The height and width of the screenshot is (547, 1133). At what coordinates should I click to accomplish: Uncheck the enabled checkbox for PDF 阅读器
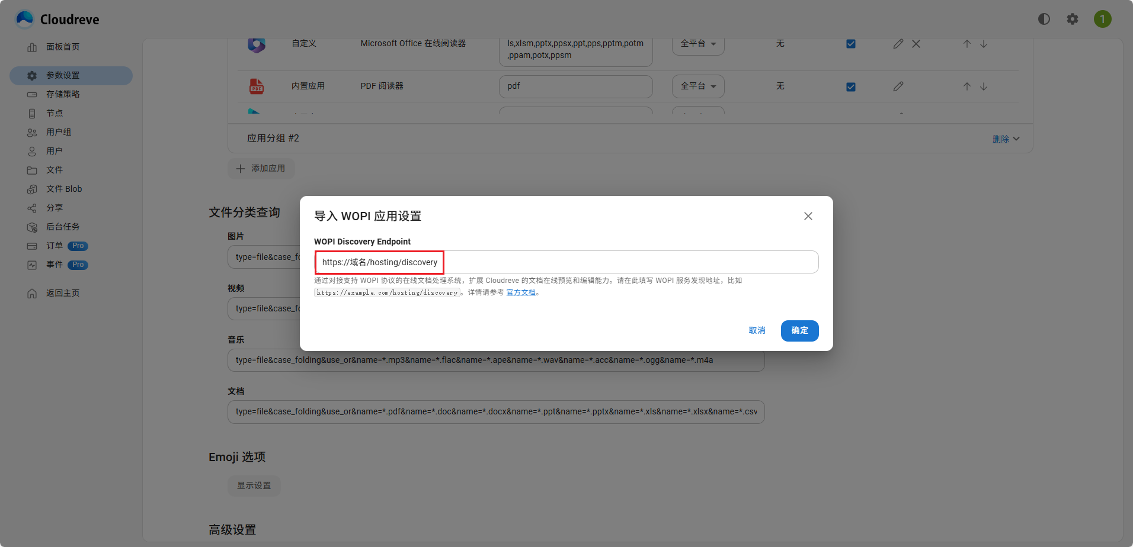tap(851, 86)
